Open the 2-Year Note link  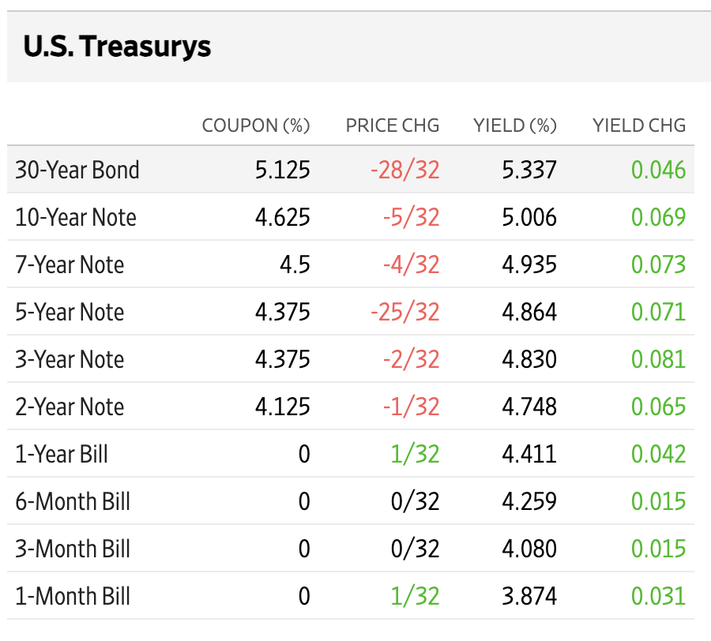70,407
